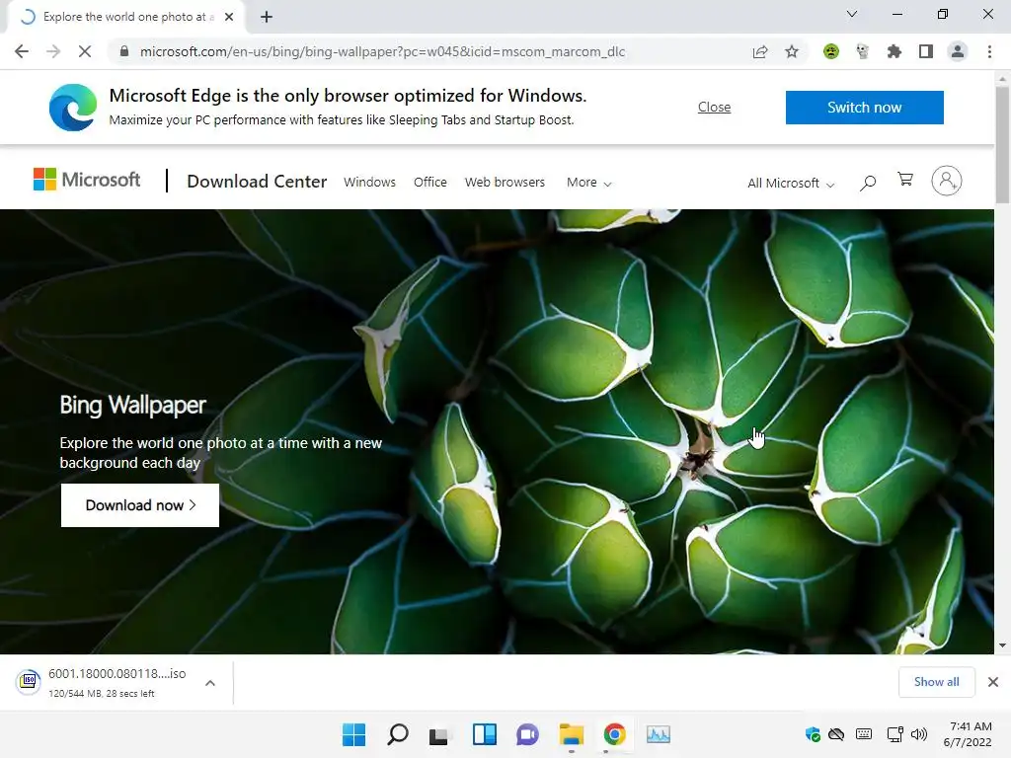
Task: Search Microsoft.com with magnifier icon
Action: pos(868,183)
